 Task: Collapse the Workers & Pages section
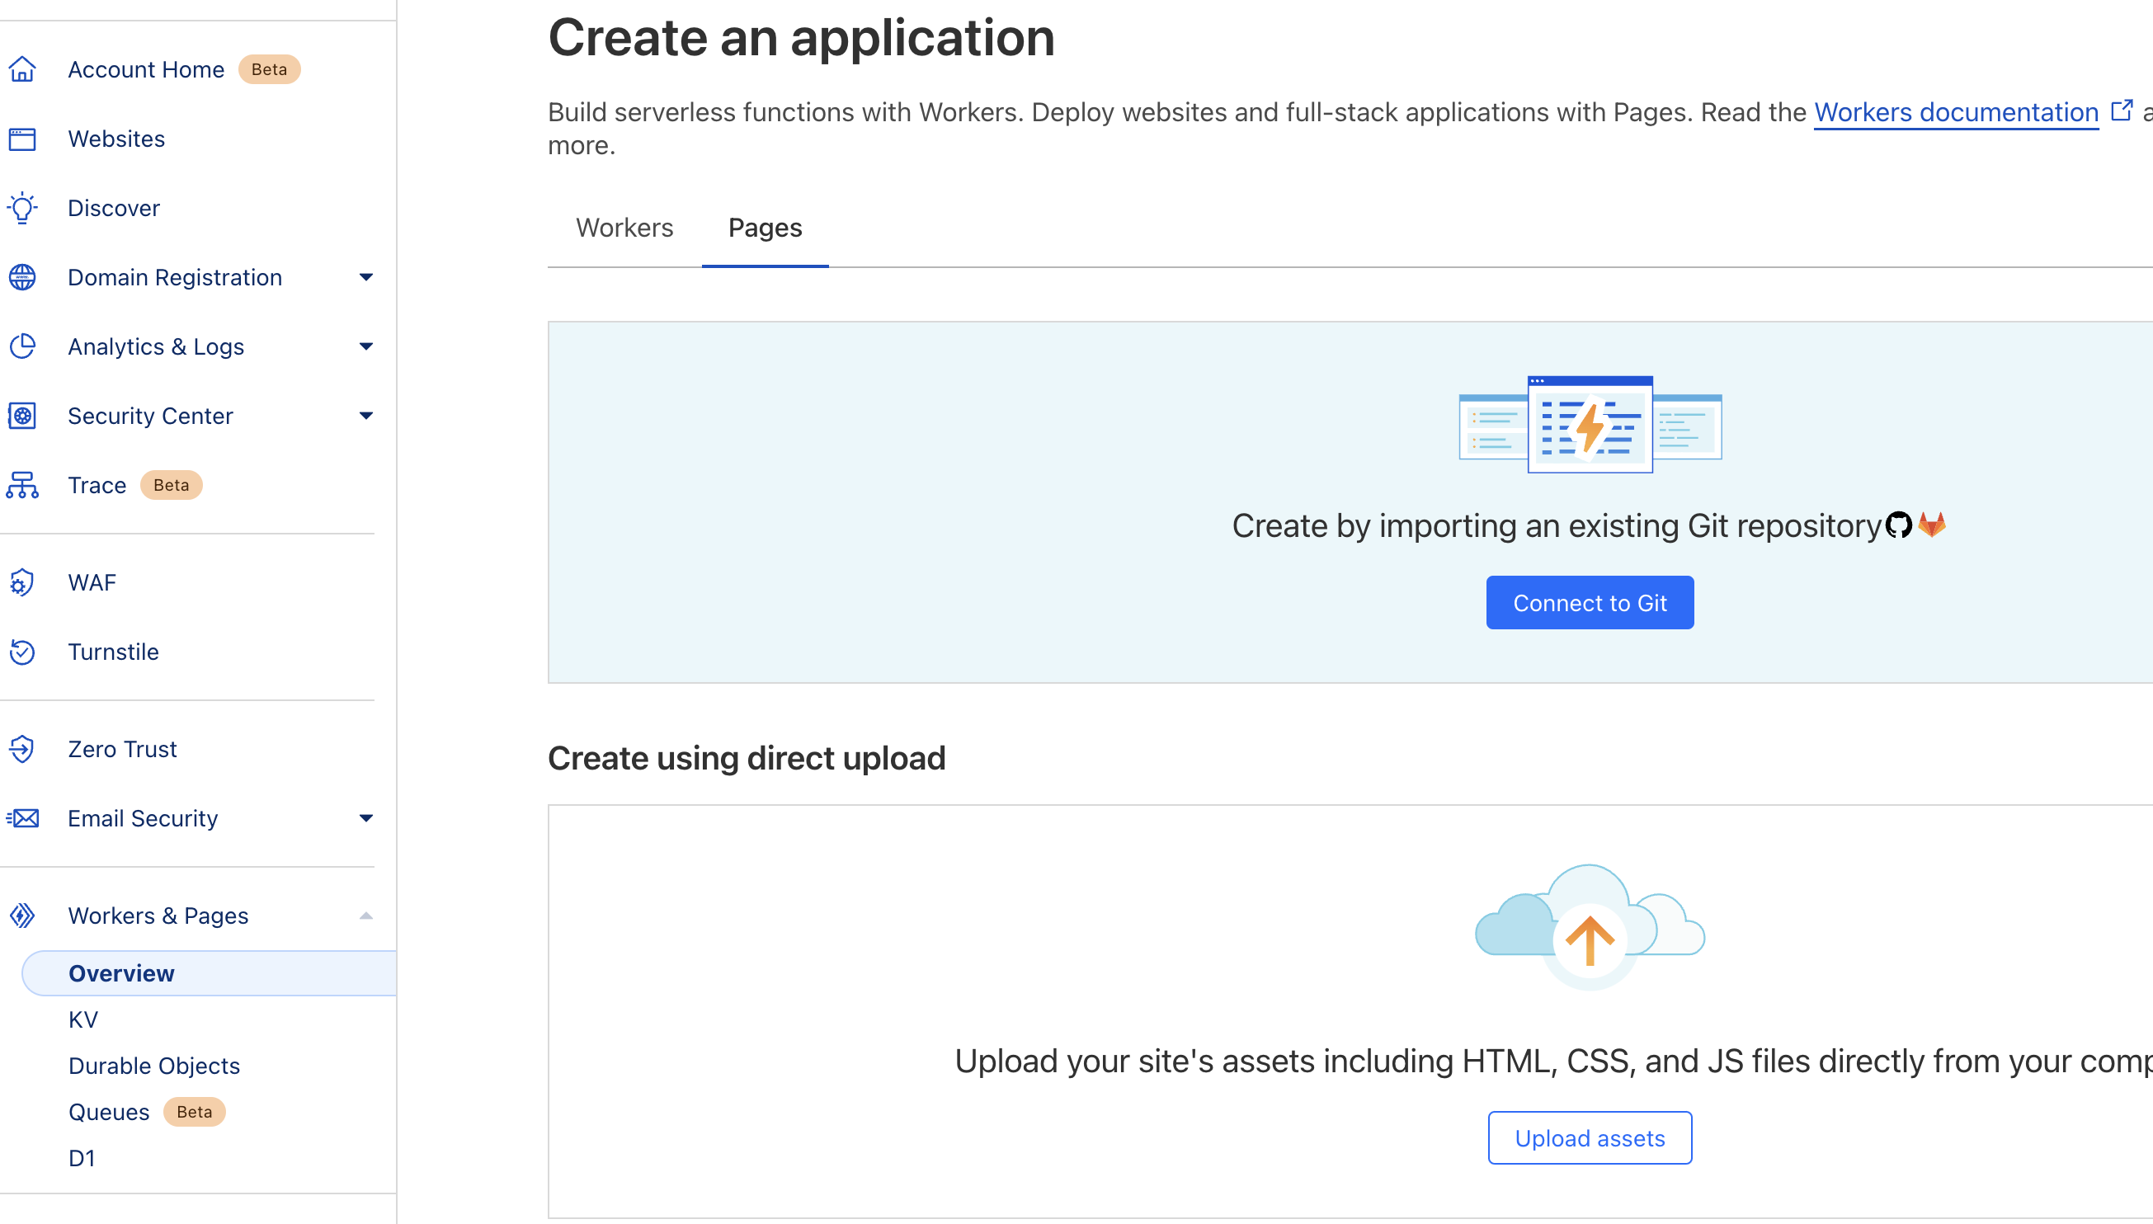[367, 914]
